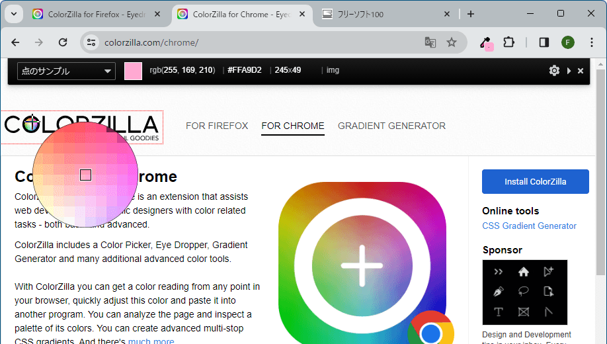The image size is (607, 344).
Task: Switch to ColorZilla for Firefox tab
Action: pos(97,15)
